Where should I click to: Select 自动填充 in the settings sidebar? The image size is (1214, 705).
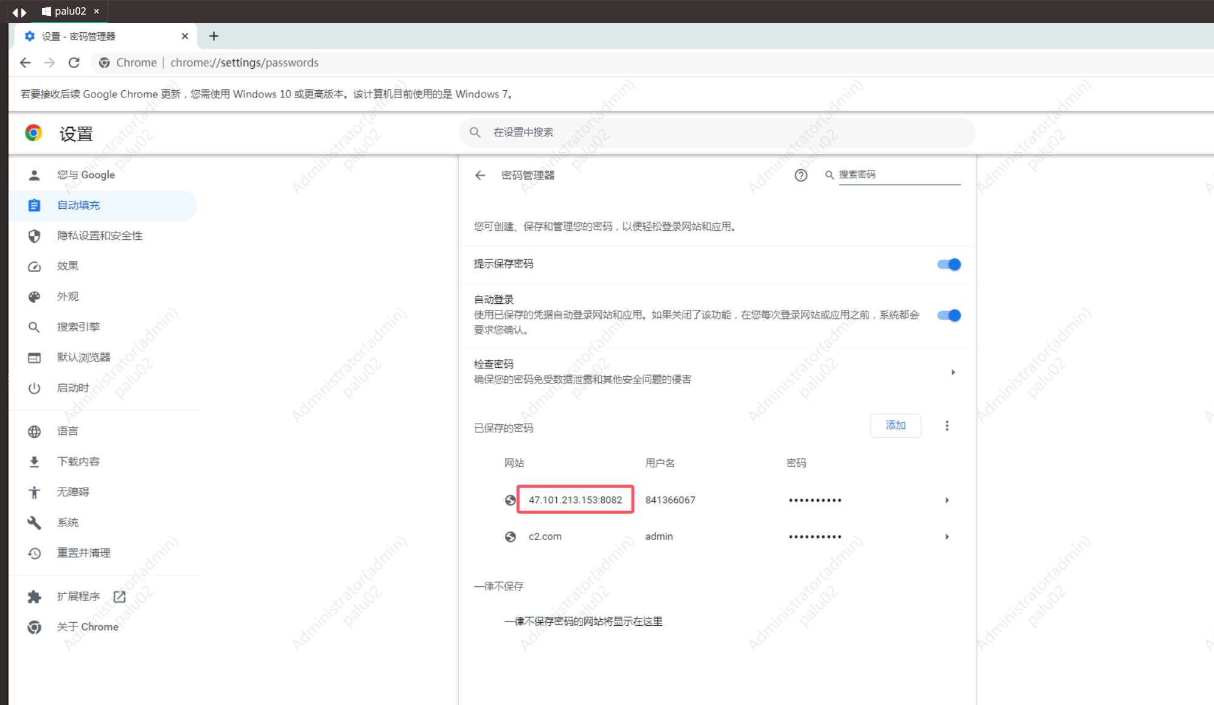pyautogui.click(x=78, y=205)
